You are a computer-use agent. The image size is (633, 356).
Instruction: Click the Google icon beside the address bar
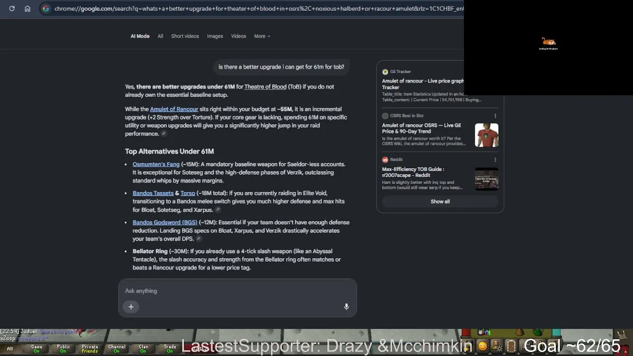pyautogui.click(x=45, y=8)
